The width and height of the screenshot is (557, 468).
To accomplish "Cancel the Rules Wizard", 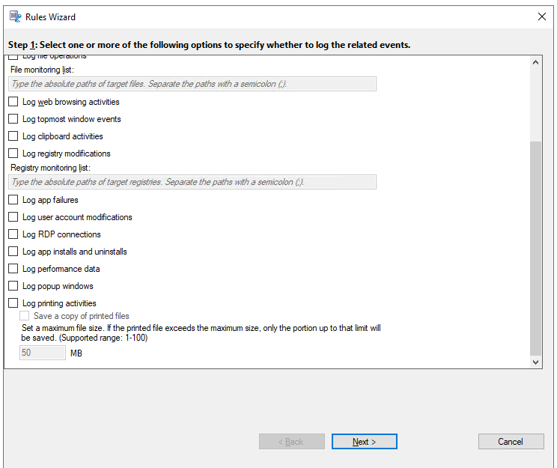I will tap(511, 442).
